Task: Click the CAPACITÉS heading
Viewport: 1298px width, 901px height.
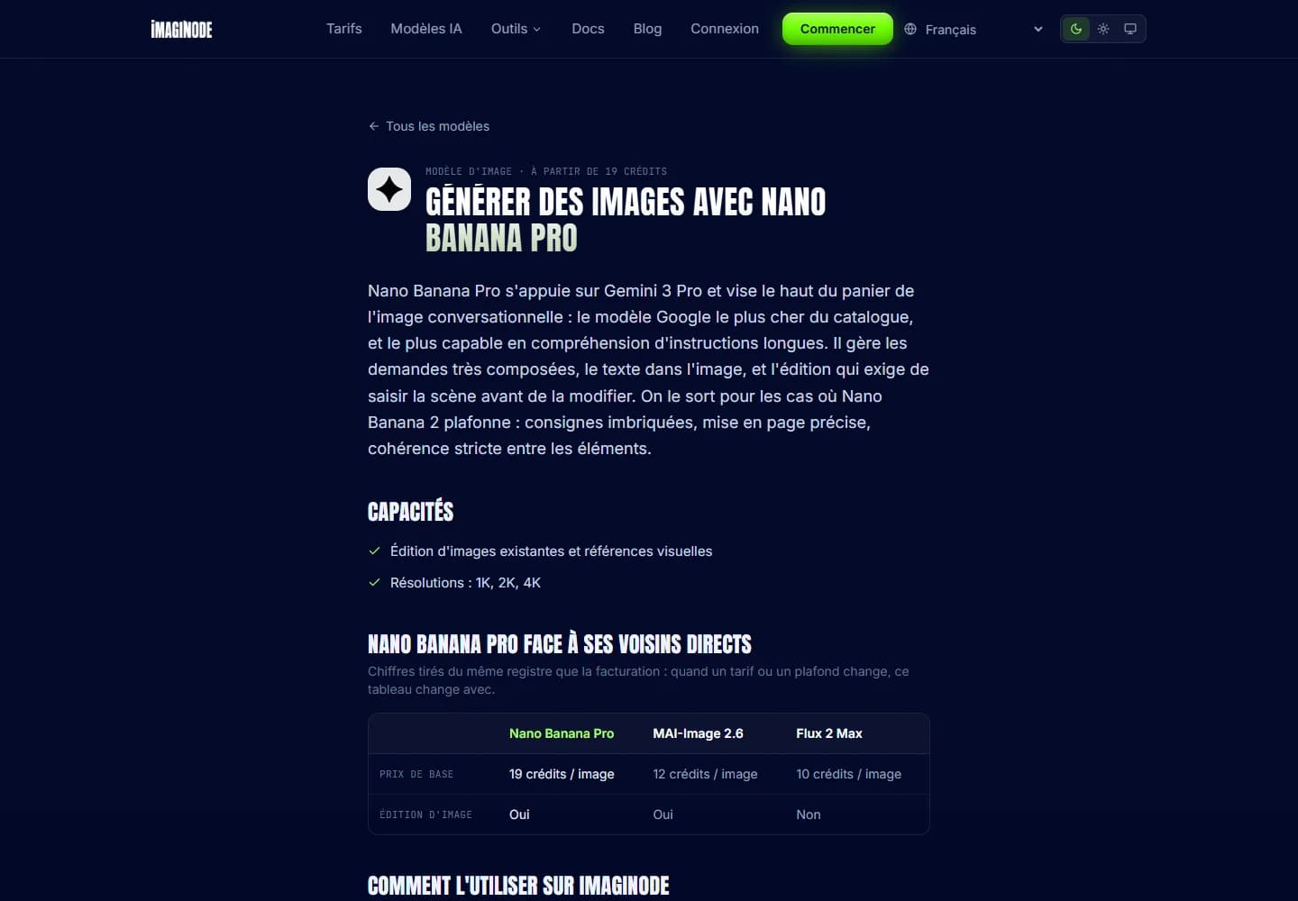Action: [410, 512]
